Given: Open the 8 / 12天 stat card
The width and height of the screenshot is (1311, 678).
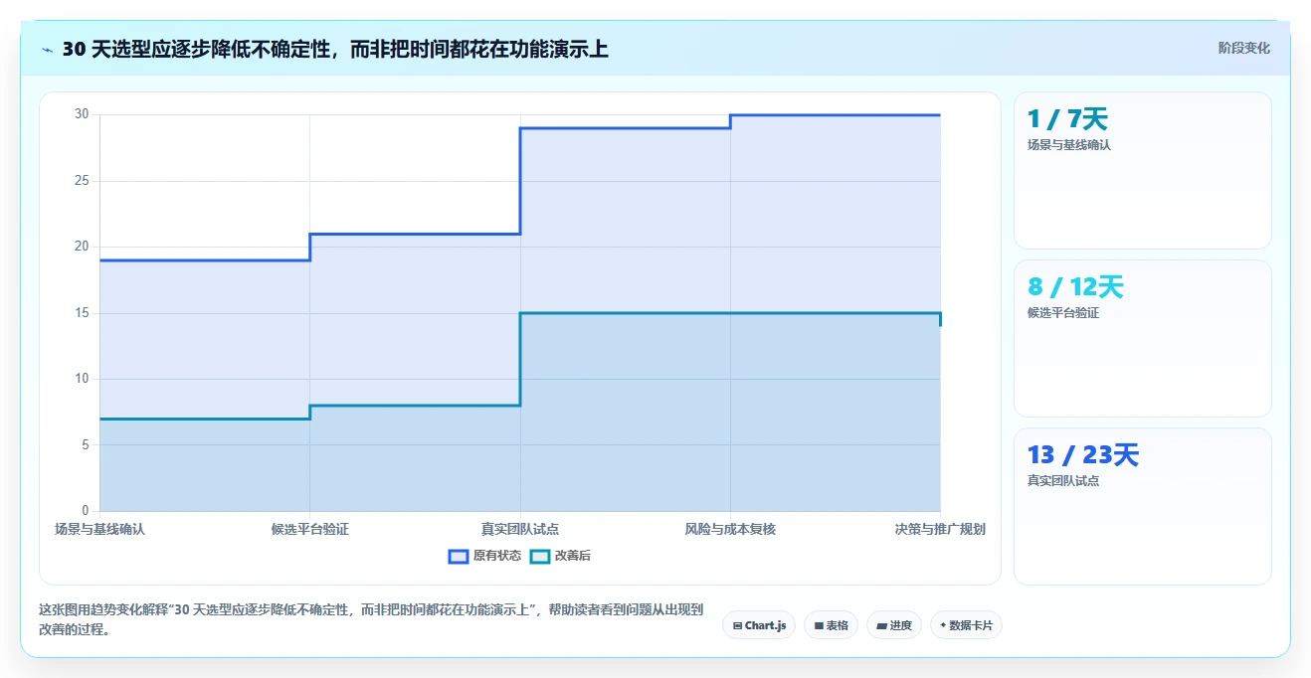Looking at the screenshot, I should tap(1142, 338).
